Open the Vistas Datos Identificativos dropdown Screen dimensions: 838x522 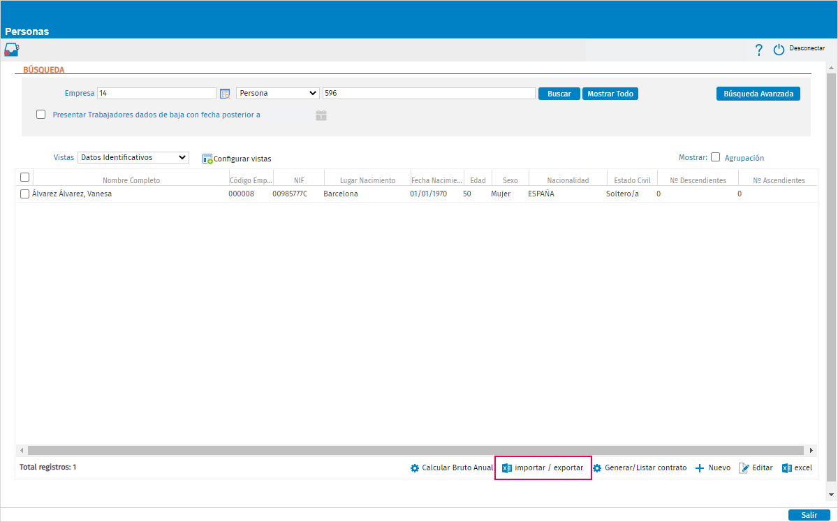[133, 158]
